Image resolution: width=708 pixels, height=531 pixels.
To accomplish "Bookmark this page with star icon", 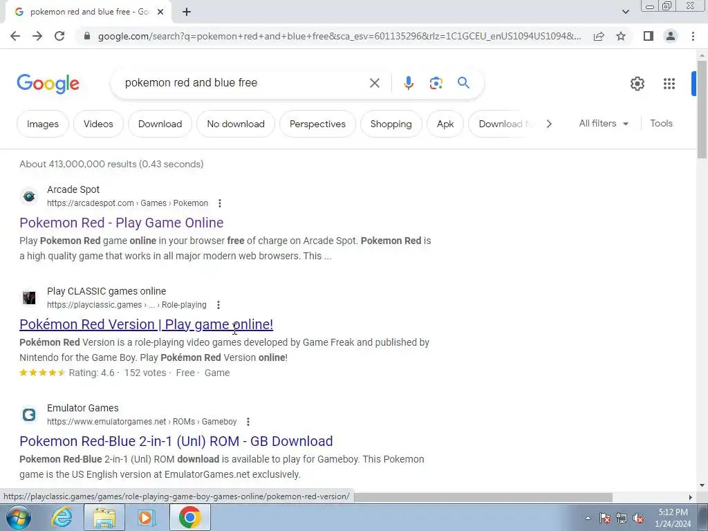I will pyautogui.click(x=621, y=36).
